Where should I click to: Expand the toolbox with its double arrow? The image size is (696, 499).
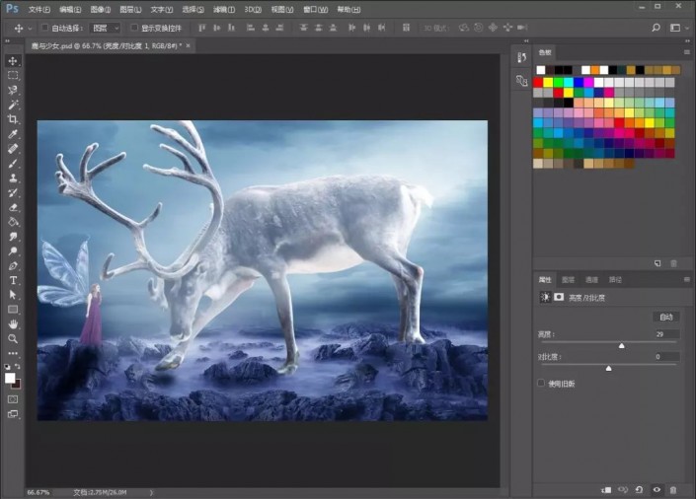pyautogui.click(x=7, y=40)
